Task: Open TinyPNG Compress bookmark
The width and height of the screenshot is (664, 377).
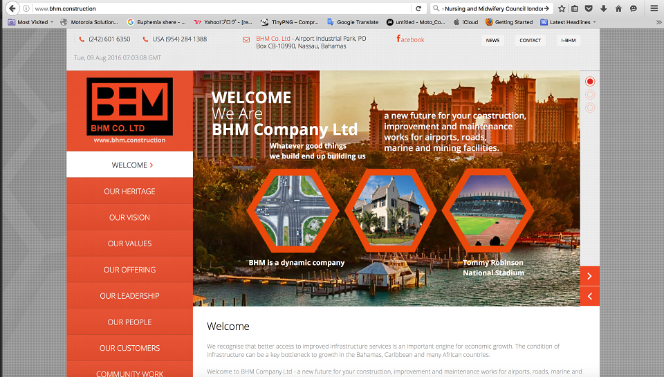Action: click(290, 22)
